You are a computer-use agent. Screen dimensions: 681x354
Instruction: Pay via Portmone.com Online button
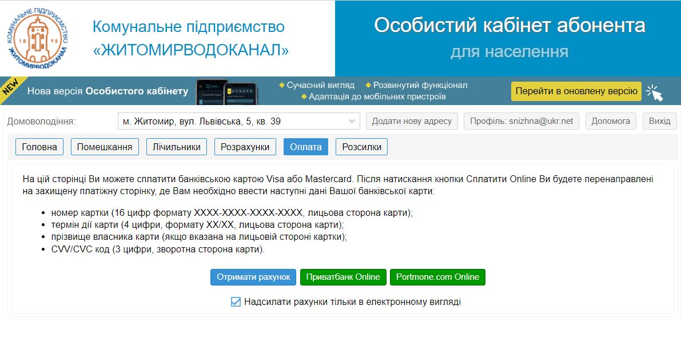pos(437,277)
